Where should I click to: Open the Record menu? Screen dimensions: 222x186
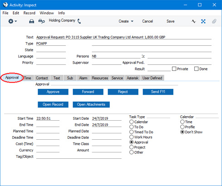coord(30,13)
